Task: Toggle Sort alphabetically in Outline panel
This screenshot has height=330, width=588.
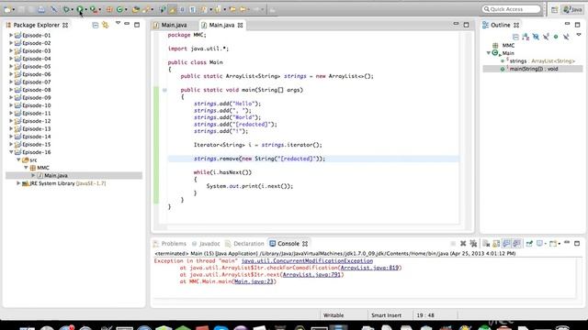Action: tap(526, 37)
